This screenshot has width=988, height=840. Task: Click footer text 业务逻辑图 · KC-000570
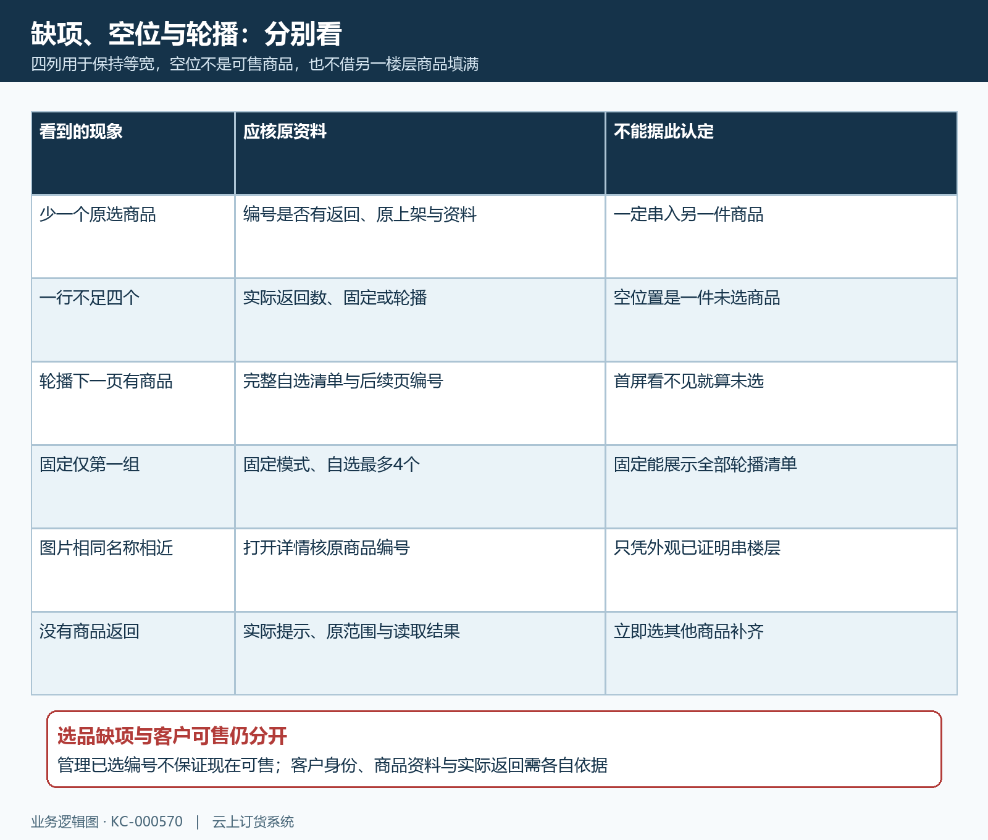point(107,822)
